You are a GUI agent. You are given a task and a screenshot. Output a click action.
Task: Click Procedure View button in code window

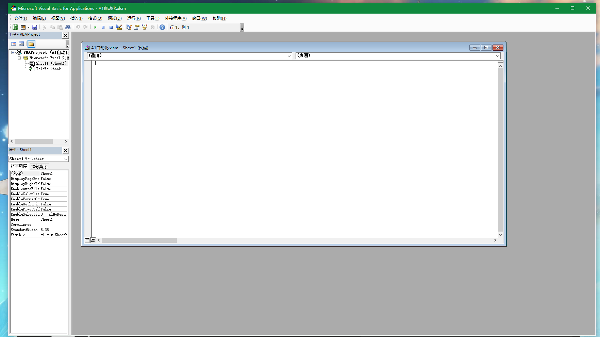pos(87,240)
